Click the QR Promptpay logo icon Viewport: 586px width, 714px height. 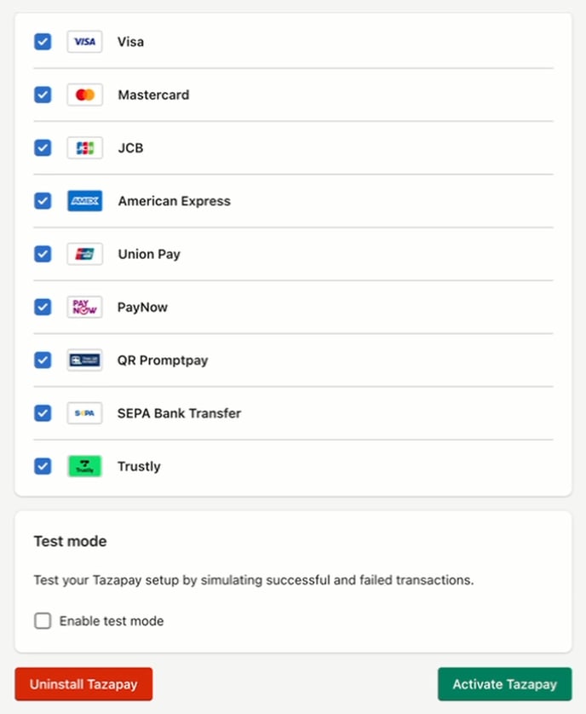pyautogui.click(x=84, y=360)
